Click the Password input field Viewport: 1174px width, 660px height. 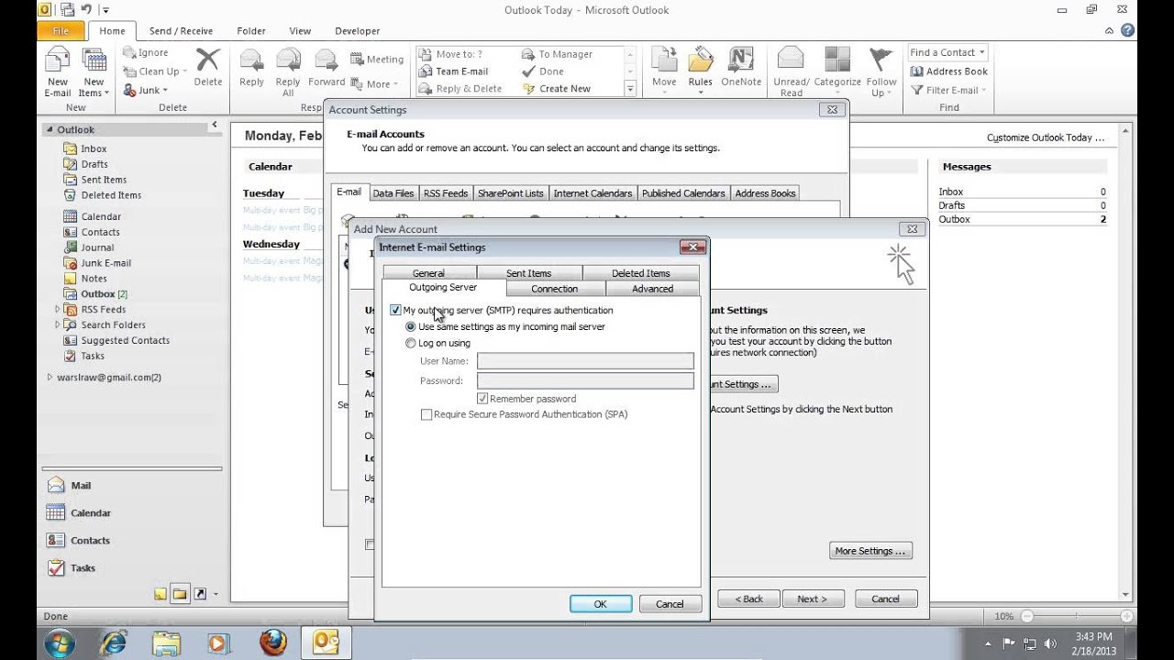coord(585,380)
